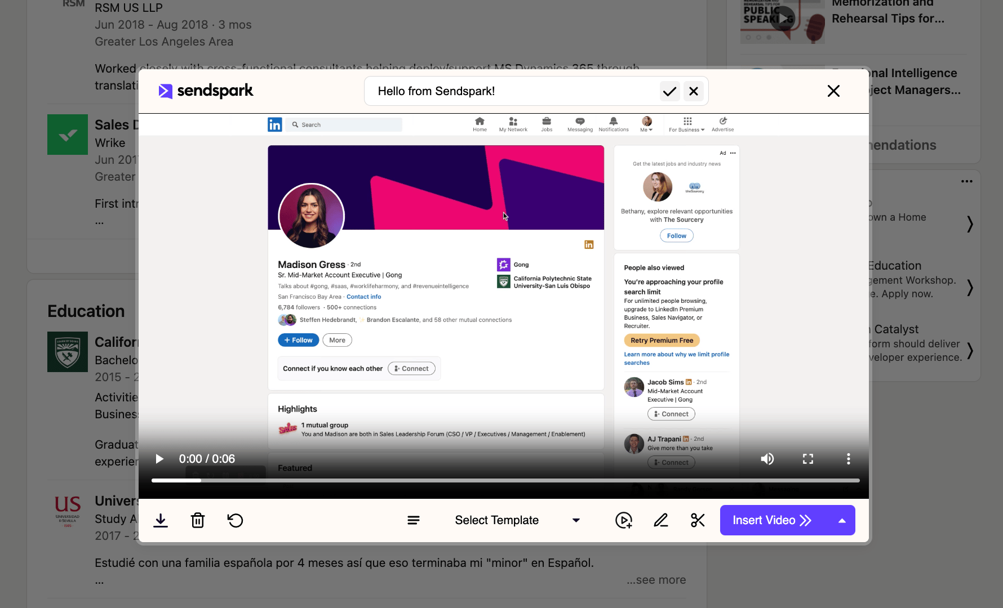Close the Sendspark modal
Screen dimensions: 1003x608
(833, 91)
